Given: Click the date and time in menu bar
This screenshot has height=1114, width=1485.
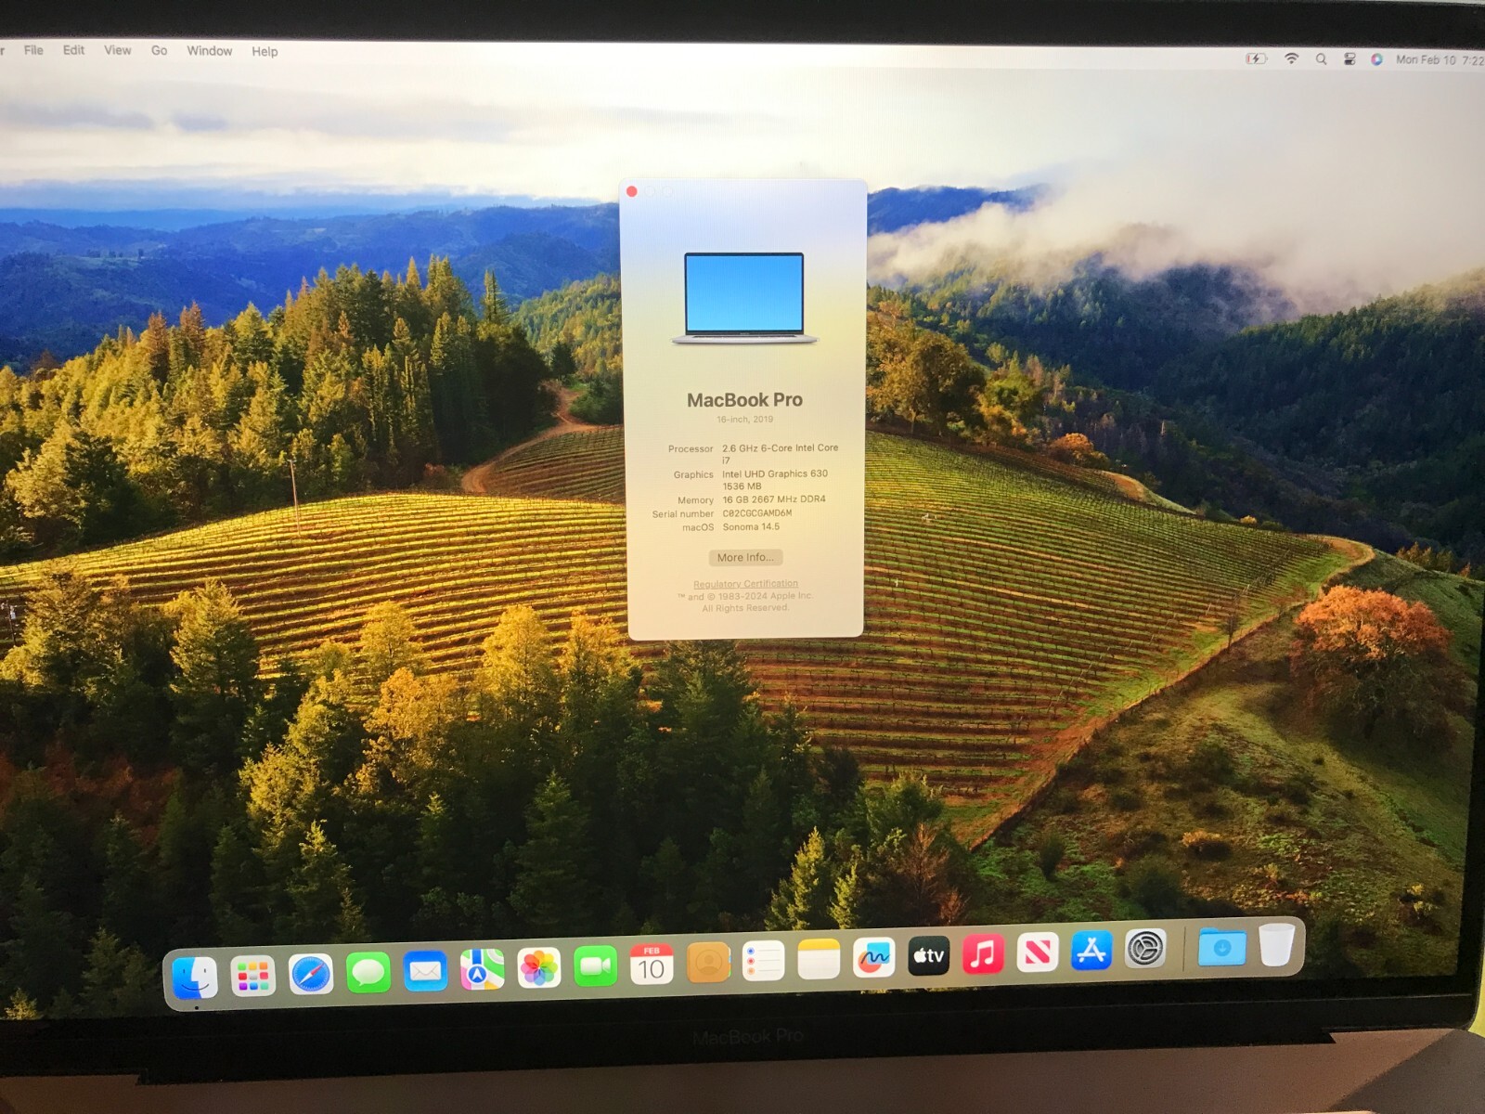Looking at the screenshot, I should click(x=1440, y=59).
